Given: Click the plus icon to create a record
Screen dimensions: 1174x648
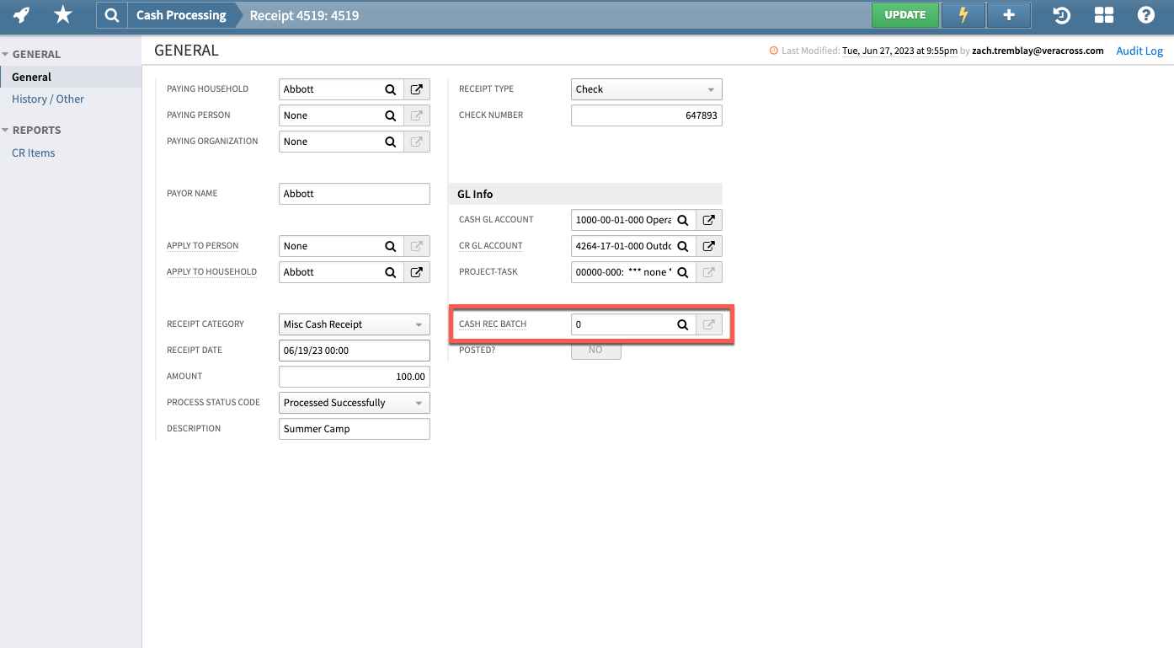Looking at the screenshot, I should tap(1008, 14).
